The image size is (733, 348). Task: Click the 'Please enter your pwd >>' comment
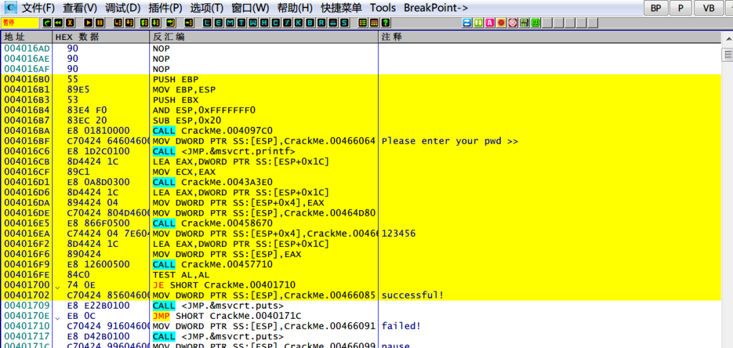[450, 141]
